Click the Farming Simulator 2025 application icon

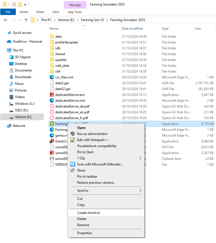(x=52, y=124)
